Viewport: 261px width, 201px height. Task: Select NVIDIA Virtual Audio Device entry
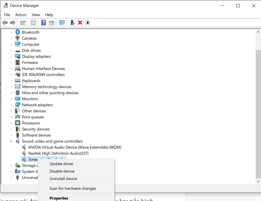[75, 147]
